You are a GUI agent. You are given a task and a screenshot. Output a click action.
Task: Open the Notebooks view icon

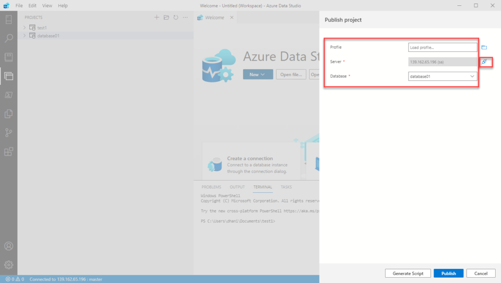point(9,57)
